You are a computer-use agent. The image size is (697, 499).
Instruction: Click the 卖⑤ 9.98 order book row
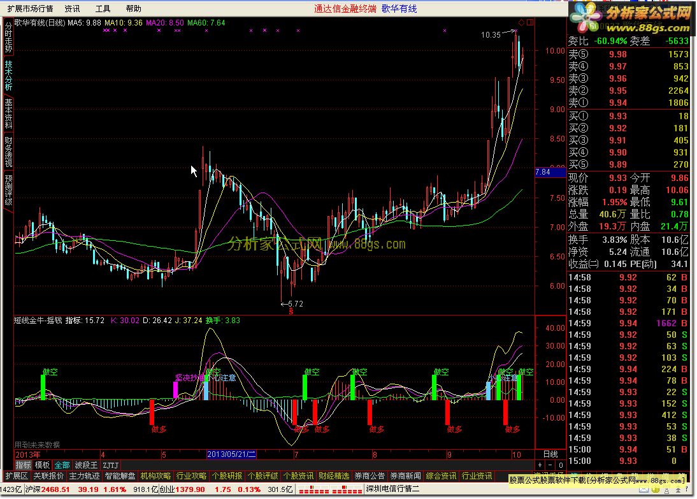point(628,54)
